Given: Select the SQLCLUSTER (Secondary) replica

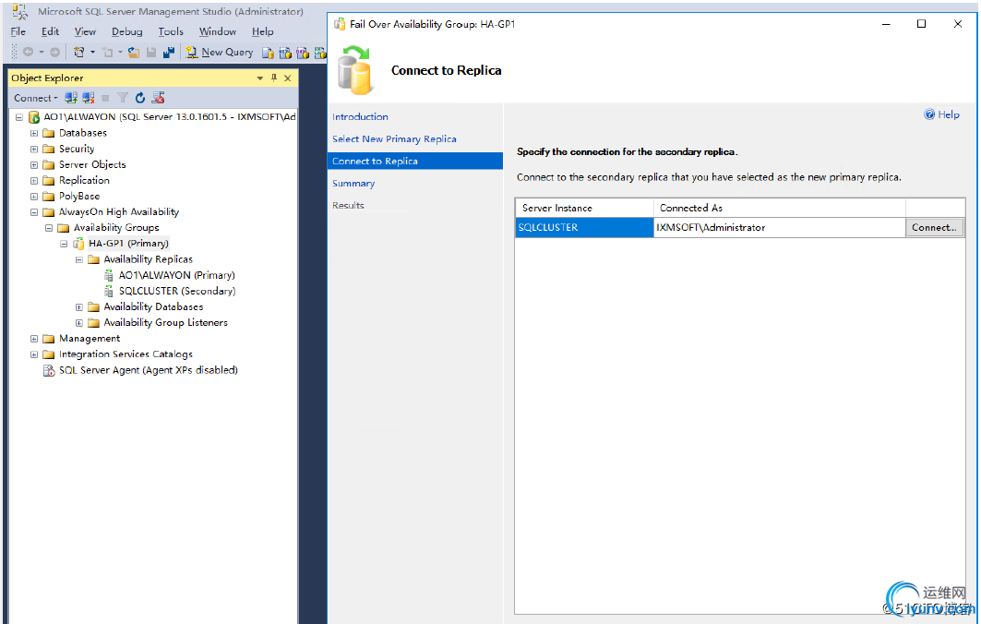Looking at the screenshot, I should 177,291.
